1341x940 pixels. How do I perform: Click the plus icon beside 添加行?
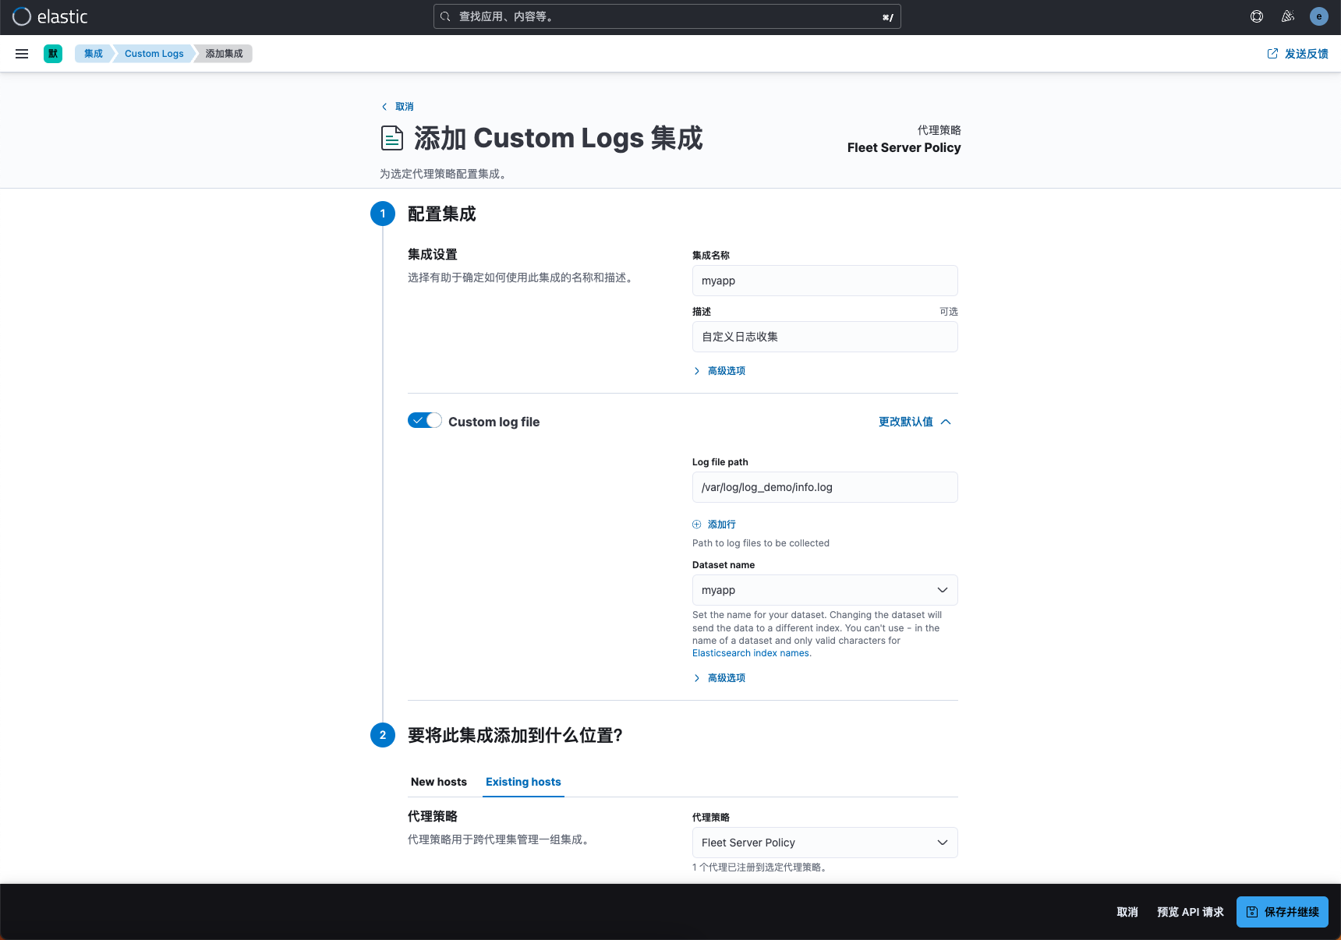tap(697, 525)
